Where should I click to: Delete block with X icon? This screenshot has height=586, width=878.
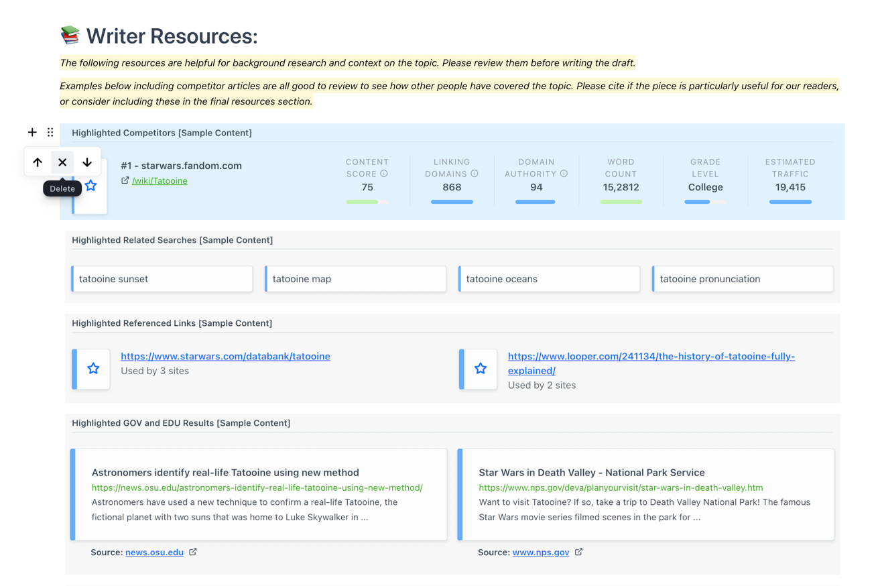[62, 162]
